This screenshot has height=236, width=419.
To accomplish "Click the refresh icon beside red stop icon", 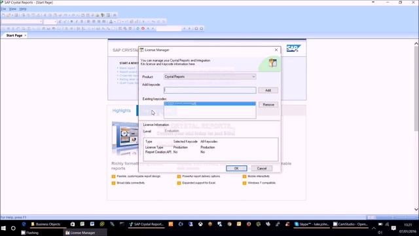I will [138, 28].
